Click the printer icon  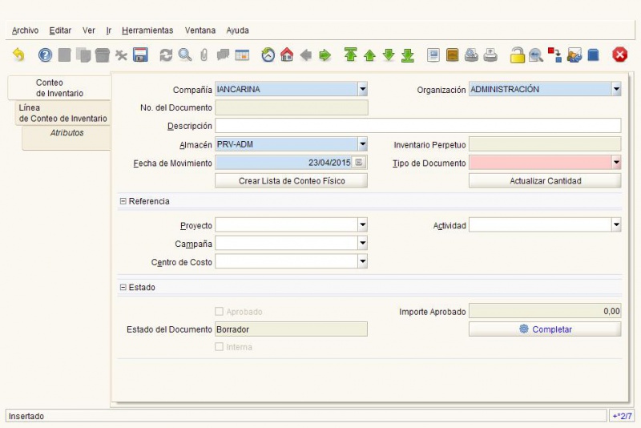pyautogui.click(x=490, y=55)
